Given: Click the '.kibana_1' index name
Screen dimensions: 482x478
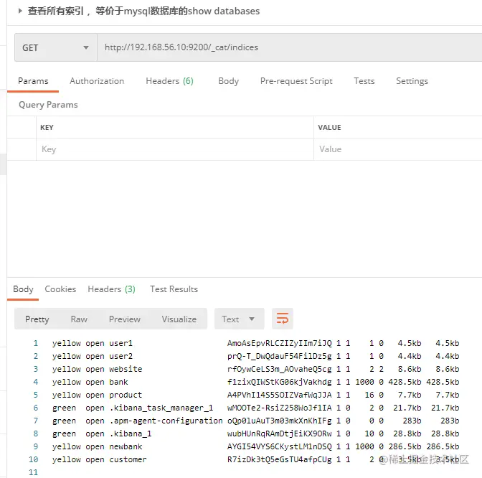Looking at the screenshot, I should point(131,434).
